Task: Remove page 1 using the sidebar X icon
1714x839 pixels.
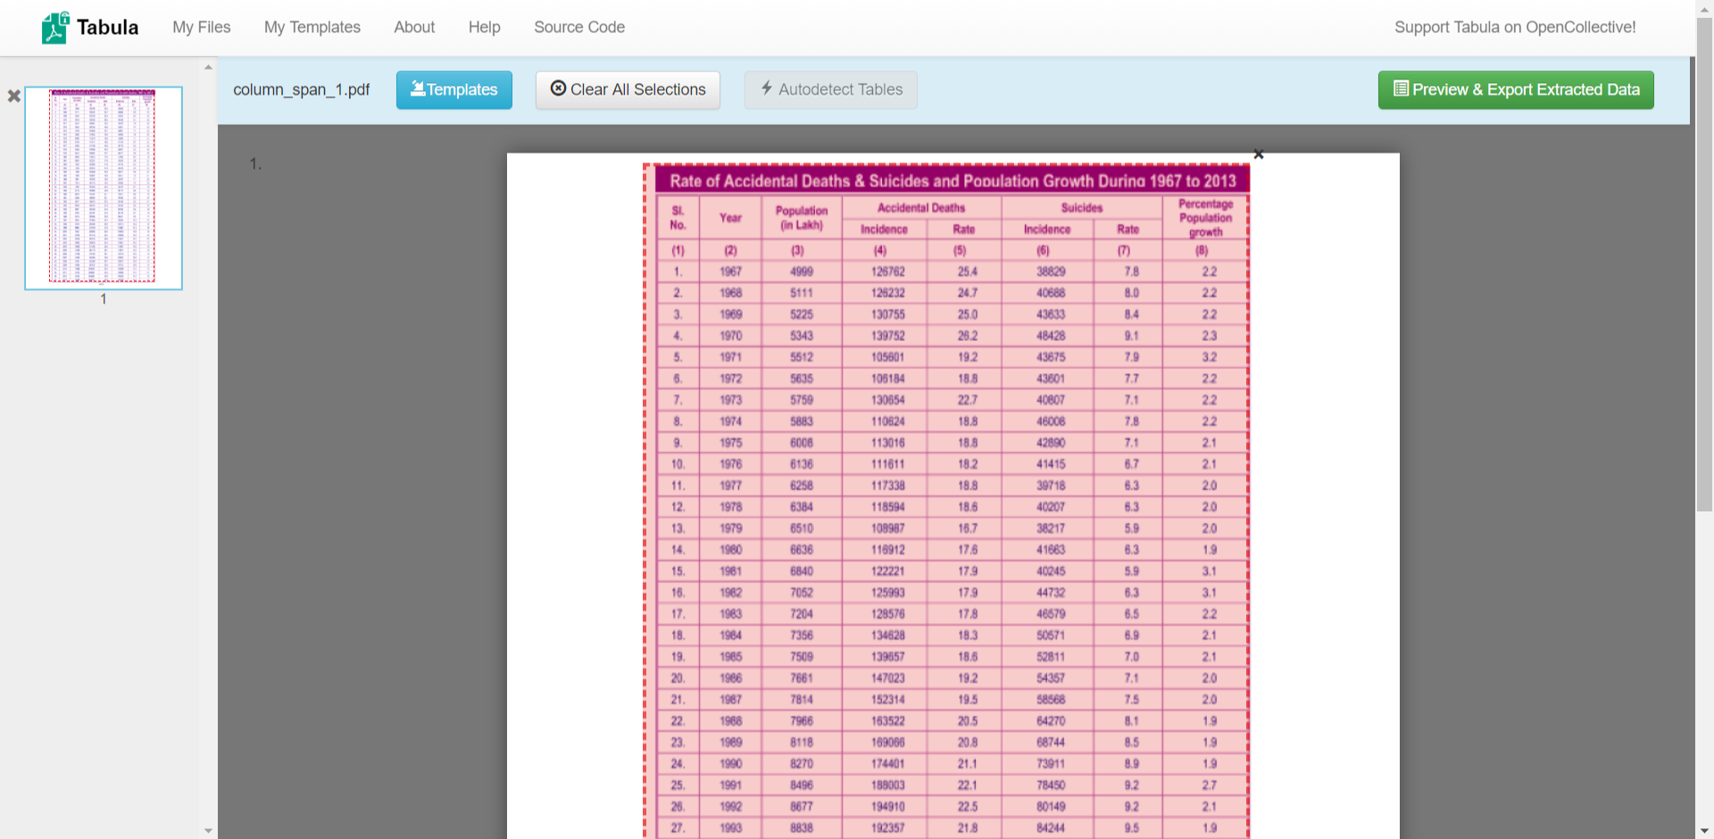Action: click(14, 96)
